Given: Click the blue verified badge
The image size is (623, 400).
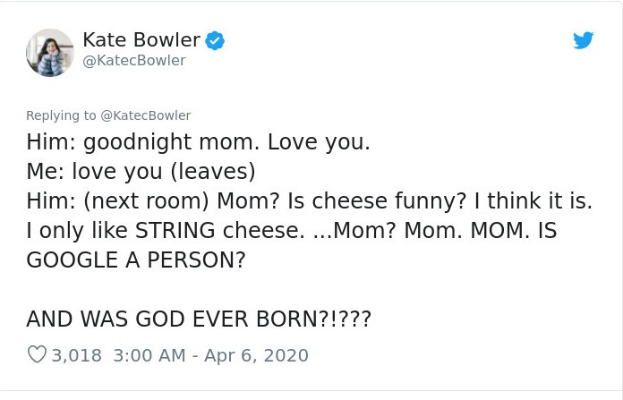Looking at the screenshot, I should point(215,39).
